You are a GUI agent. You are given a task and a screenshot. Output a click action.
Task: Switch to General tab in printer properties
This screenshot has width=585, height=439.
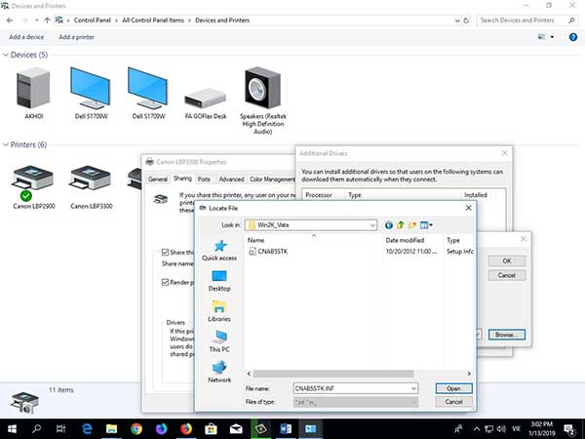click(x=158, y=180)
